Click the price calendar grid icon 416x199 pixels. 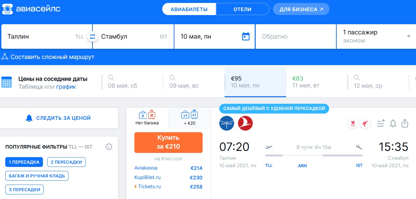[7, 82]
